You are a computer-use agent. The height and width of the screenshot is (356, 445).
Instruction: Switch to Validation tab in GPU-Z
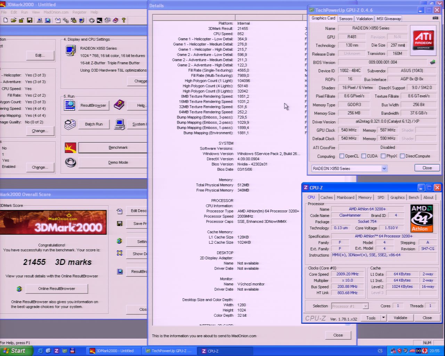(364, 19)
